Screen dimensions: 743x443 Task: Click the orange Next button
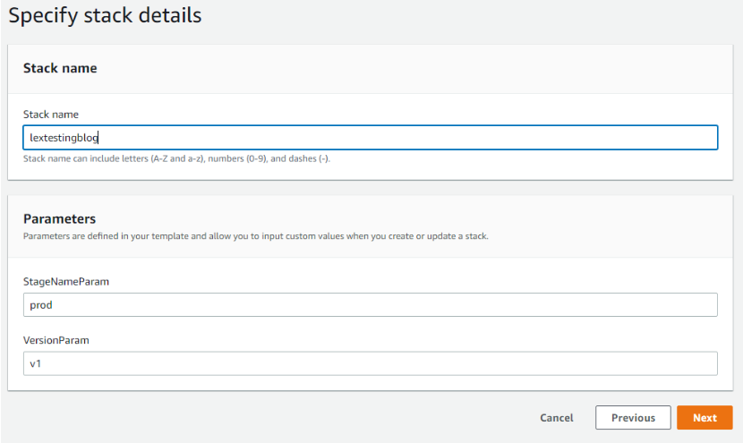coord(705,417)
